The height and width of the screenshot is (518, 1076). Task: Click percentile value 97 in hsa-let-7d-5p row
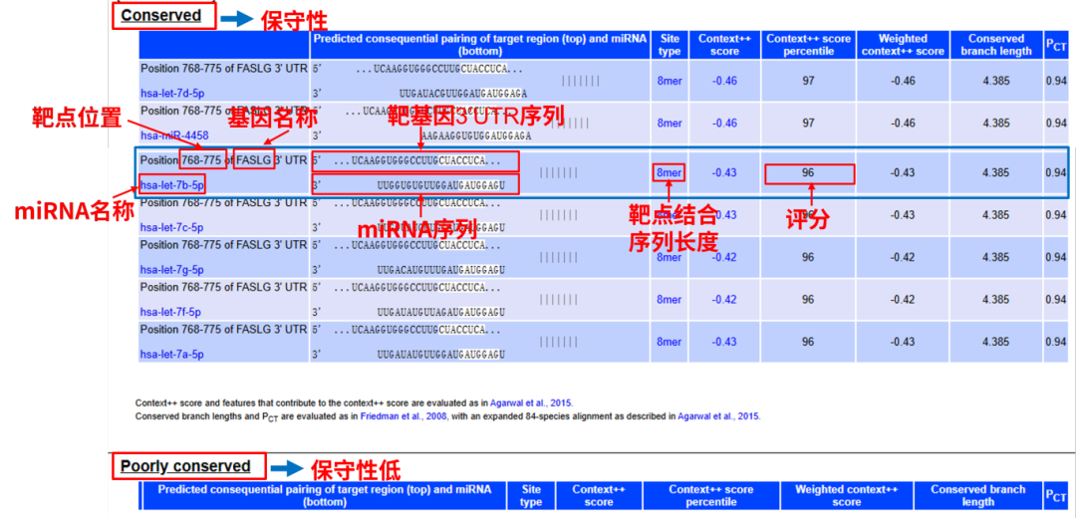tap(808, 81)
